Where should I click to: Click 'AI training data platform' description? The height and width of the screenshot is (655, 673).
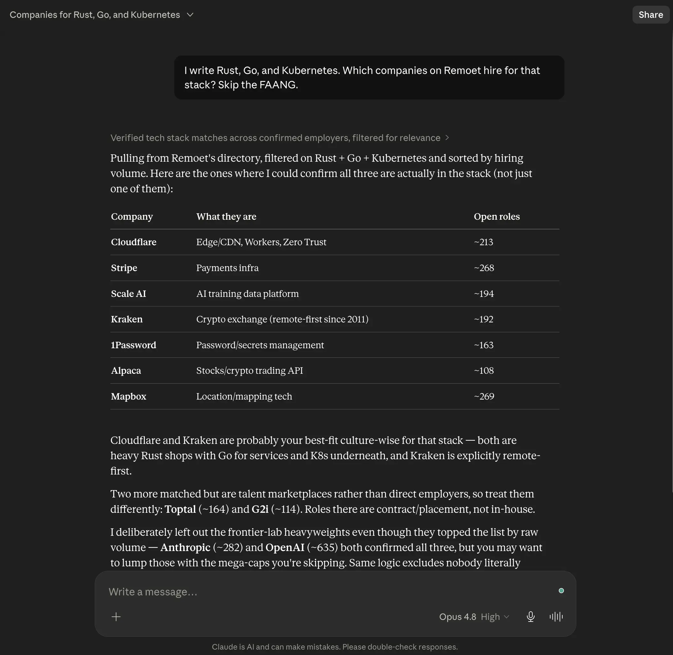point(248,293)
